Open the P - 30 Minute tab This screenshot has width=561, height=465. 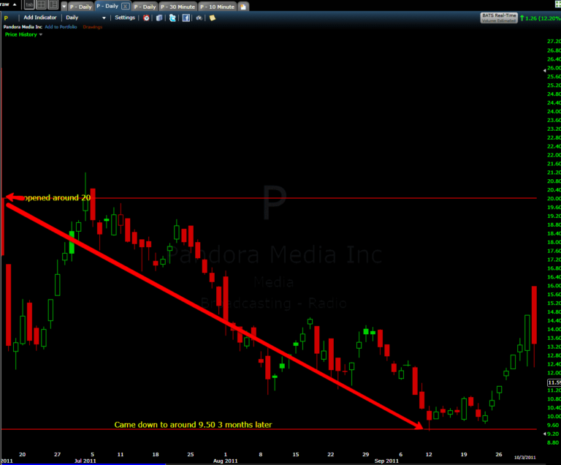(x=178, y=7)
